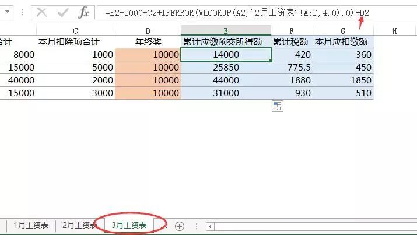This screenshot has height=235, width=417.
Task: Click the Insert Function fx icon
Action: click(x=84, y=12)
